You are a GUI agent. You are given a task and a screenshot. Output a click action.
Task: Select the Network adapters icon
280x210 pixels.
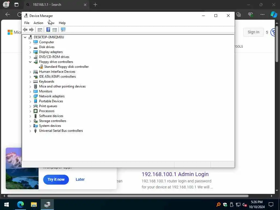pos(36,96)
